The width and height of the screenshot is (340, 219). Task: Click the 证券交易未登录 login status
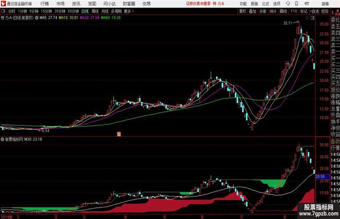pos(198,4)
